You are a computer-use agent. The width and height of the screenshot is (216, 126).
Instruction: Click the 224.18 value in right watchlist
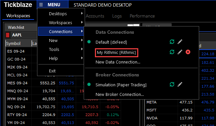tap(208, 54)
